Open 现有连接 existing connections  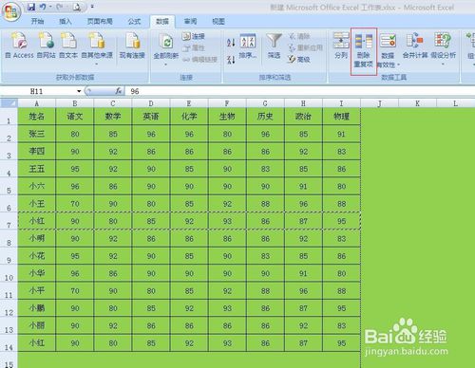[132, 46]
